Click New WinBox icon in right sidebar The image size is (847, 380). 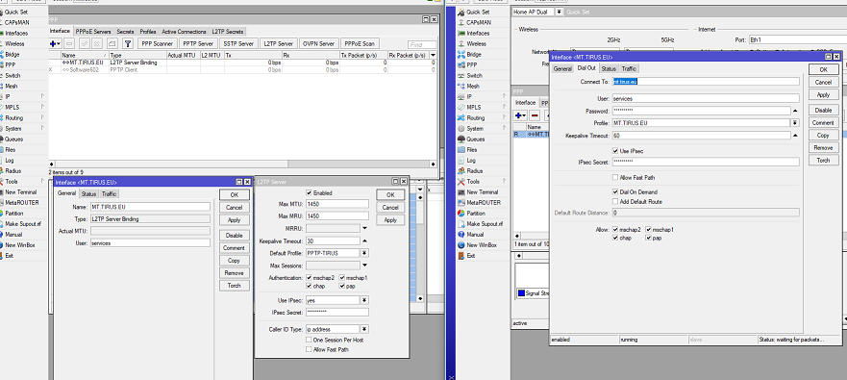pyautogui.click(x=461, y=245)
